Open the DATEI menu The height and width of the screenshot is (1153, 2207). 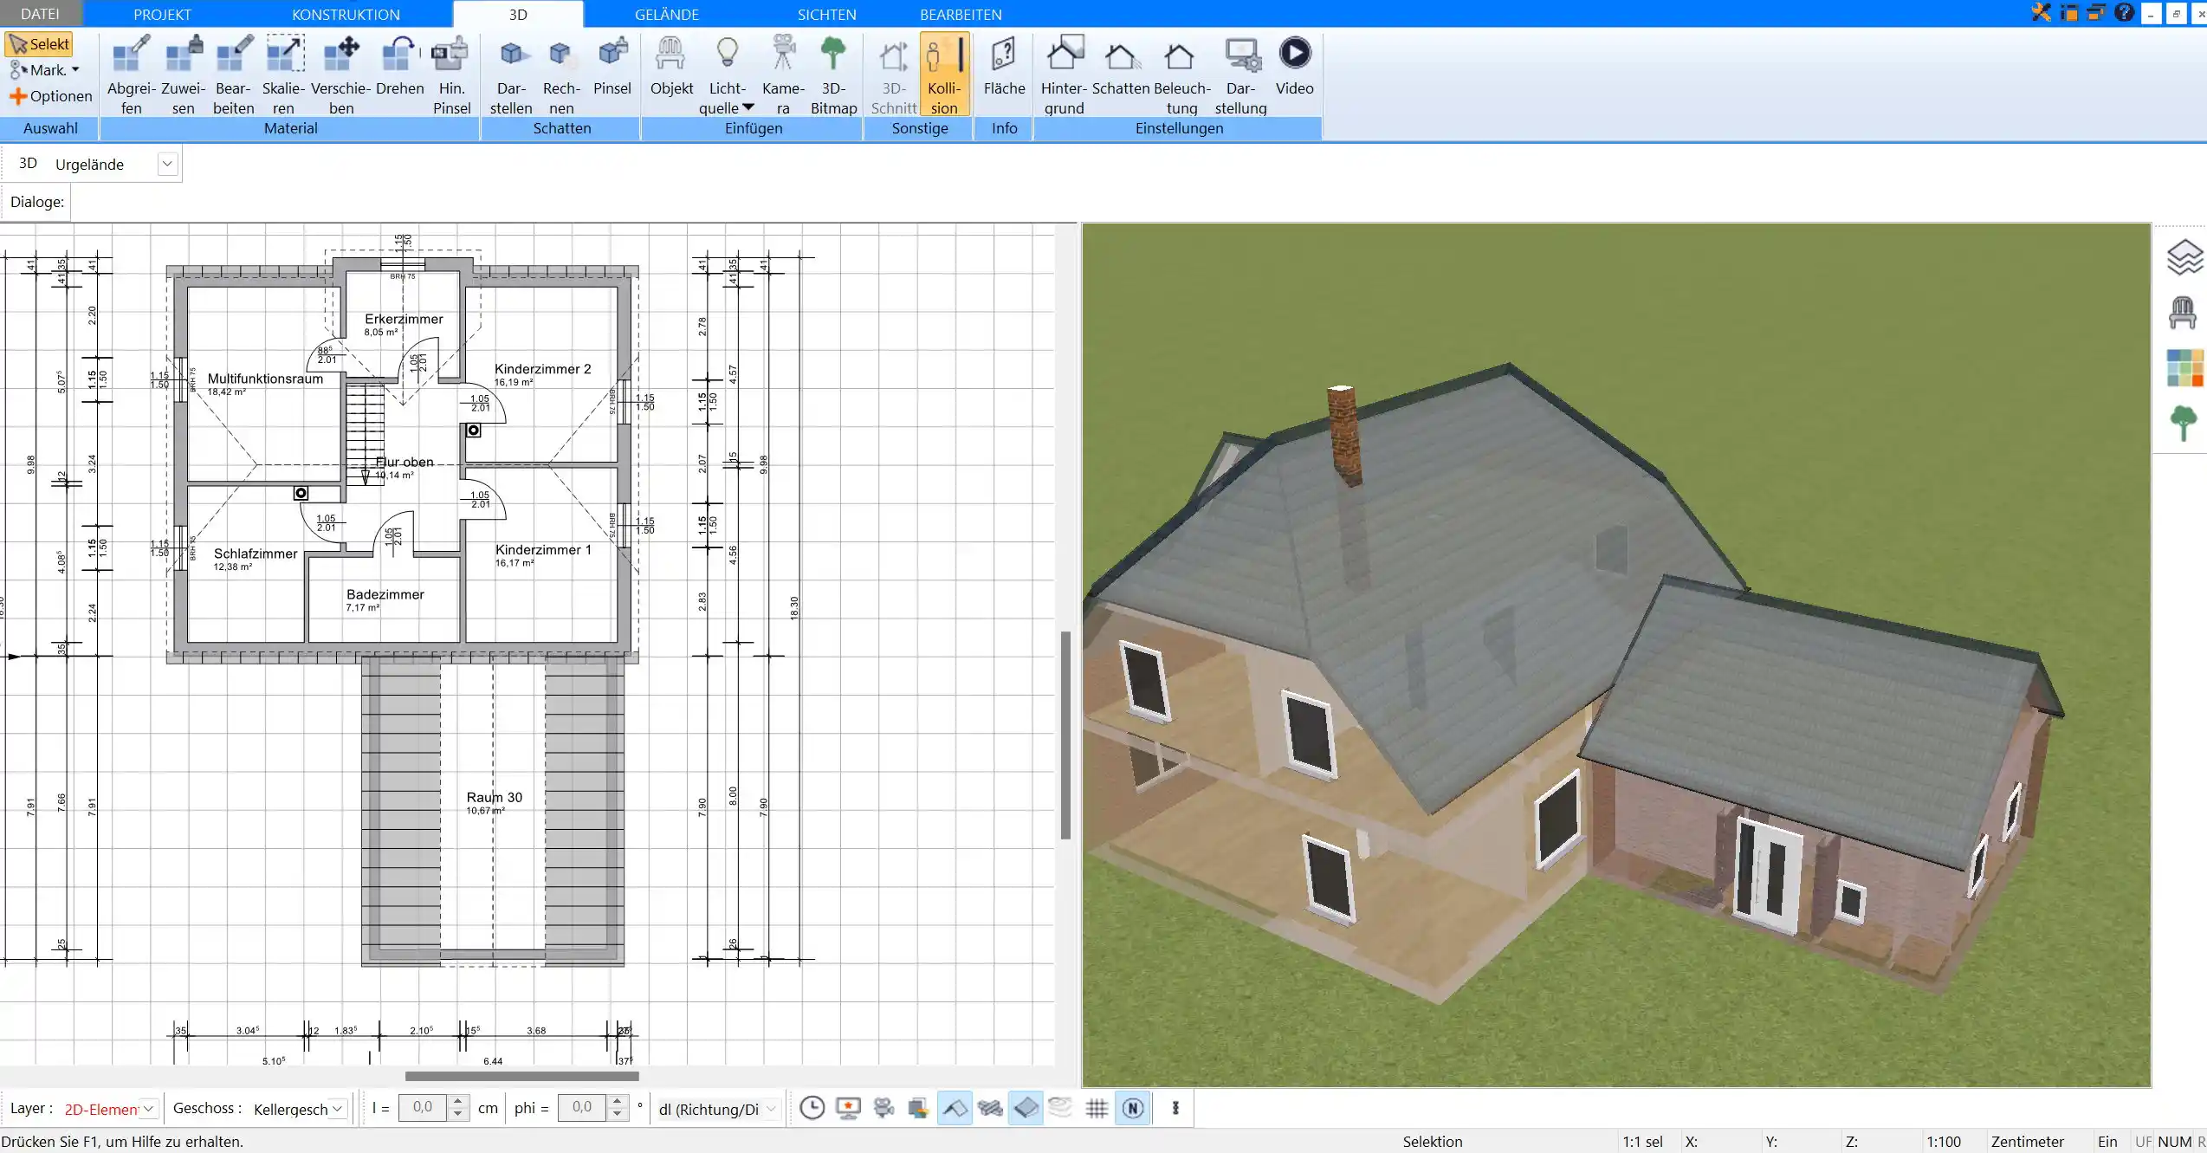tap(40, 14)
